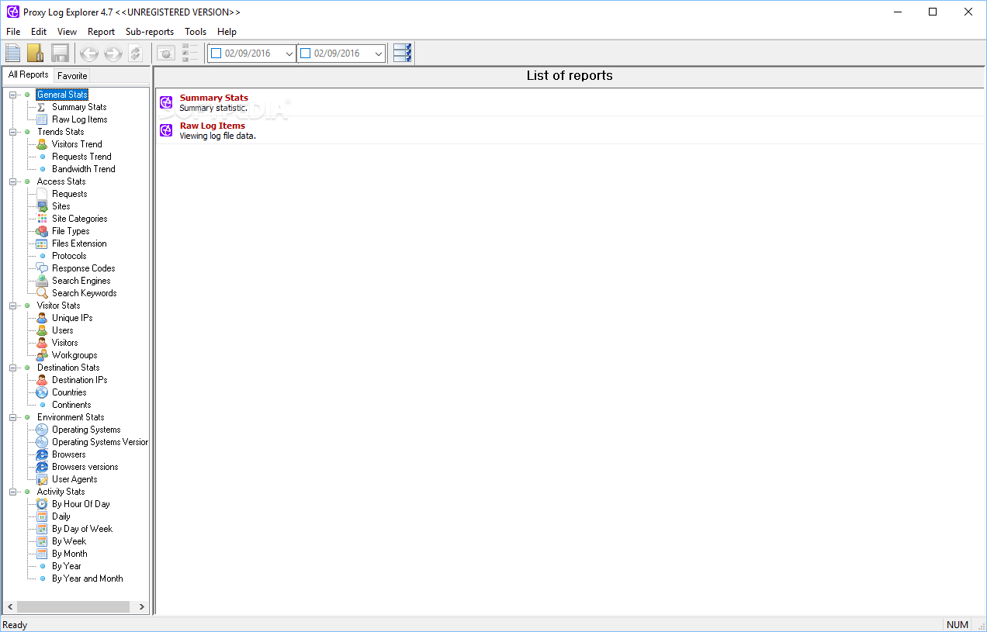Click the refresh toolbar icon
The width and height of the screenshot is (987, 632).
click(x=136, y=54)
